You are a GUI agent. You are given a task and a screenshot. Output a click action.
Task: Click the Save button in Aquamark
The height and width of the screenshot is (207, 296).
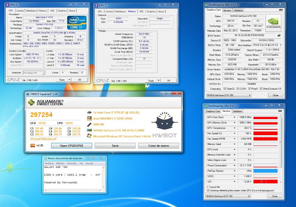(115, 145)
